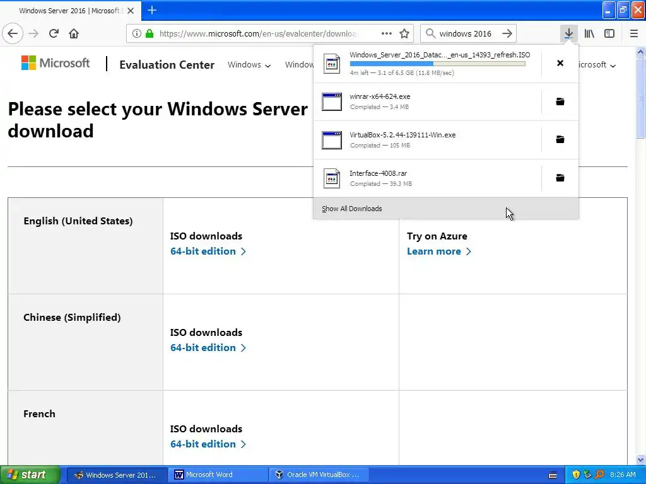This screenshot has width=646, height=484.
Task: Click the scrollbar up arrow
Action: tap(640, 52)
